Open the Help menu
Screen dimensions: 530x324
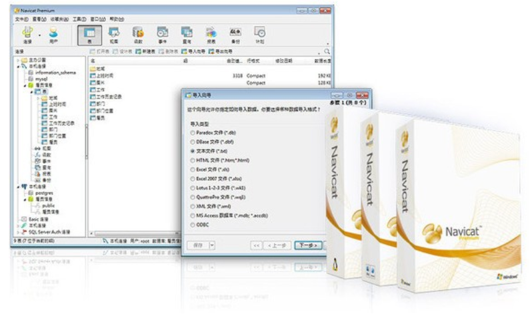click(x=117, y=19)
